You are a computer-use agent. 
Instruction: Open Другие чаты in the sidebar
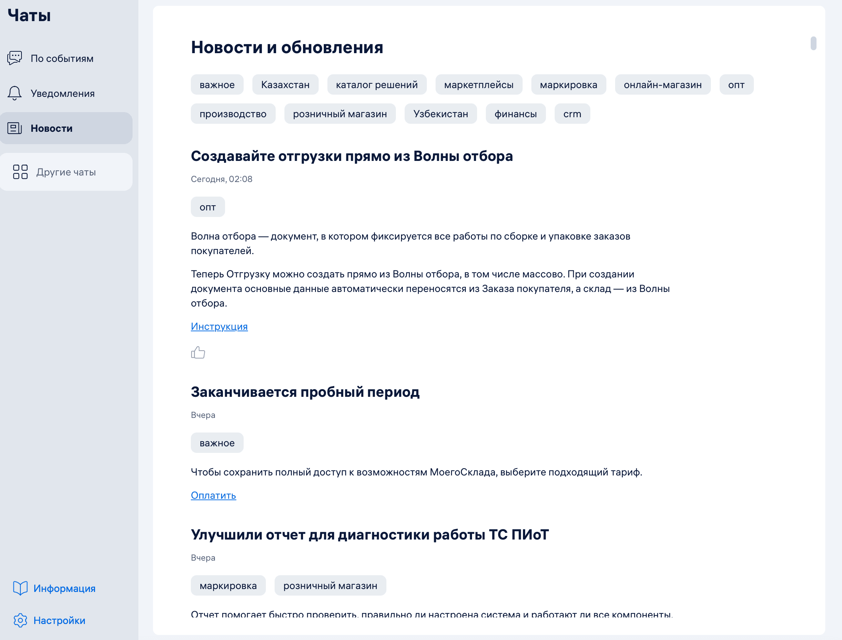[x=66, y=172]
